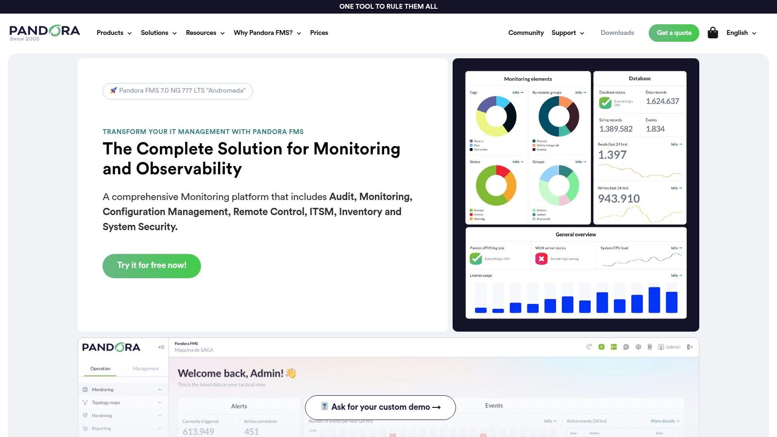
Task: Click the logout icon next to admin
Action: click(x=690, y=347)
